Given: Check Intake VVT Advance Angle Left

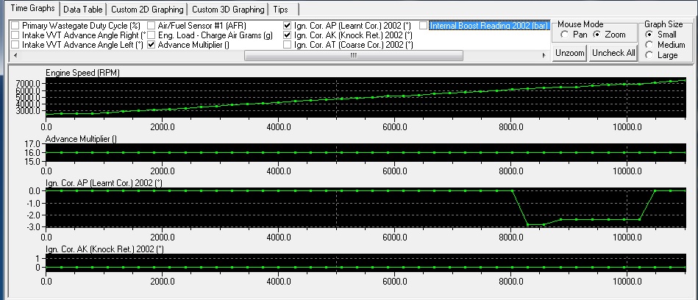Looking at the screenshot, I should click(15, 45).
